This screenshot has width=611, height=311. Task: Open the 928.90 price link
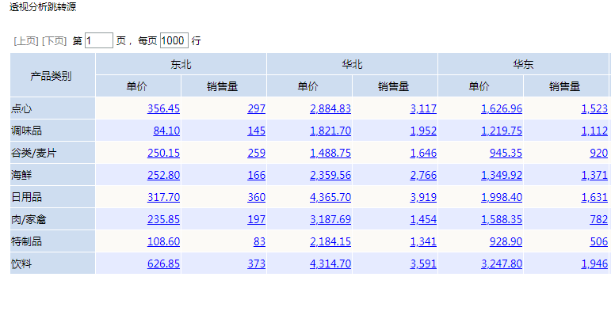point(506,241)
